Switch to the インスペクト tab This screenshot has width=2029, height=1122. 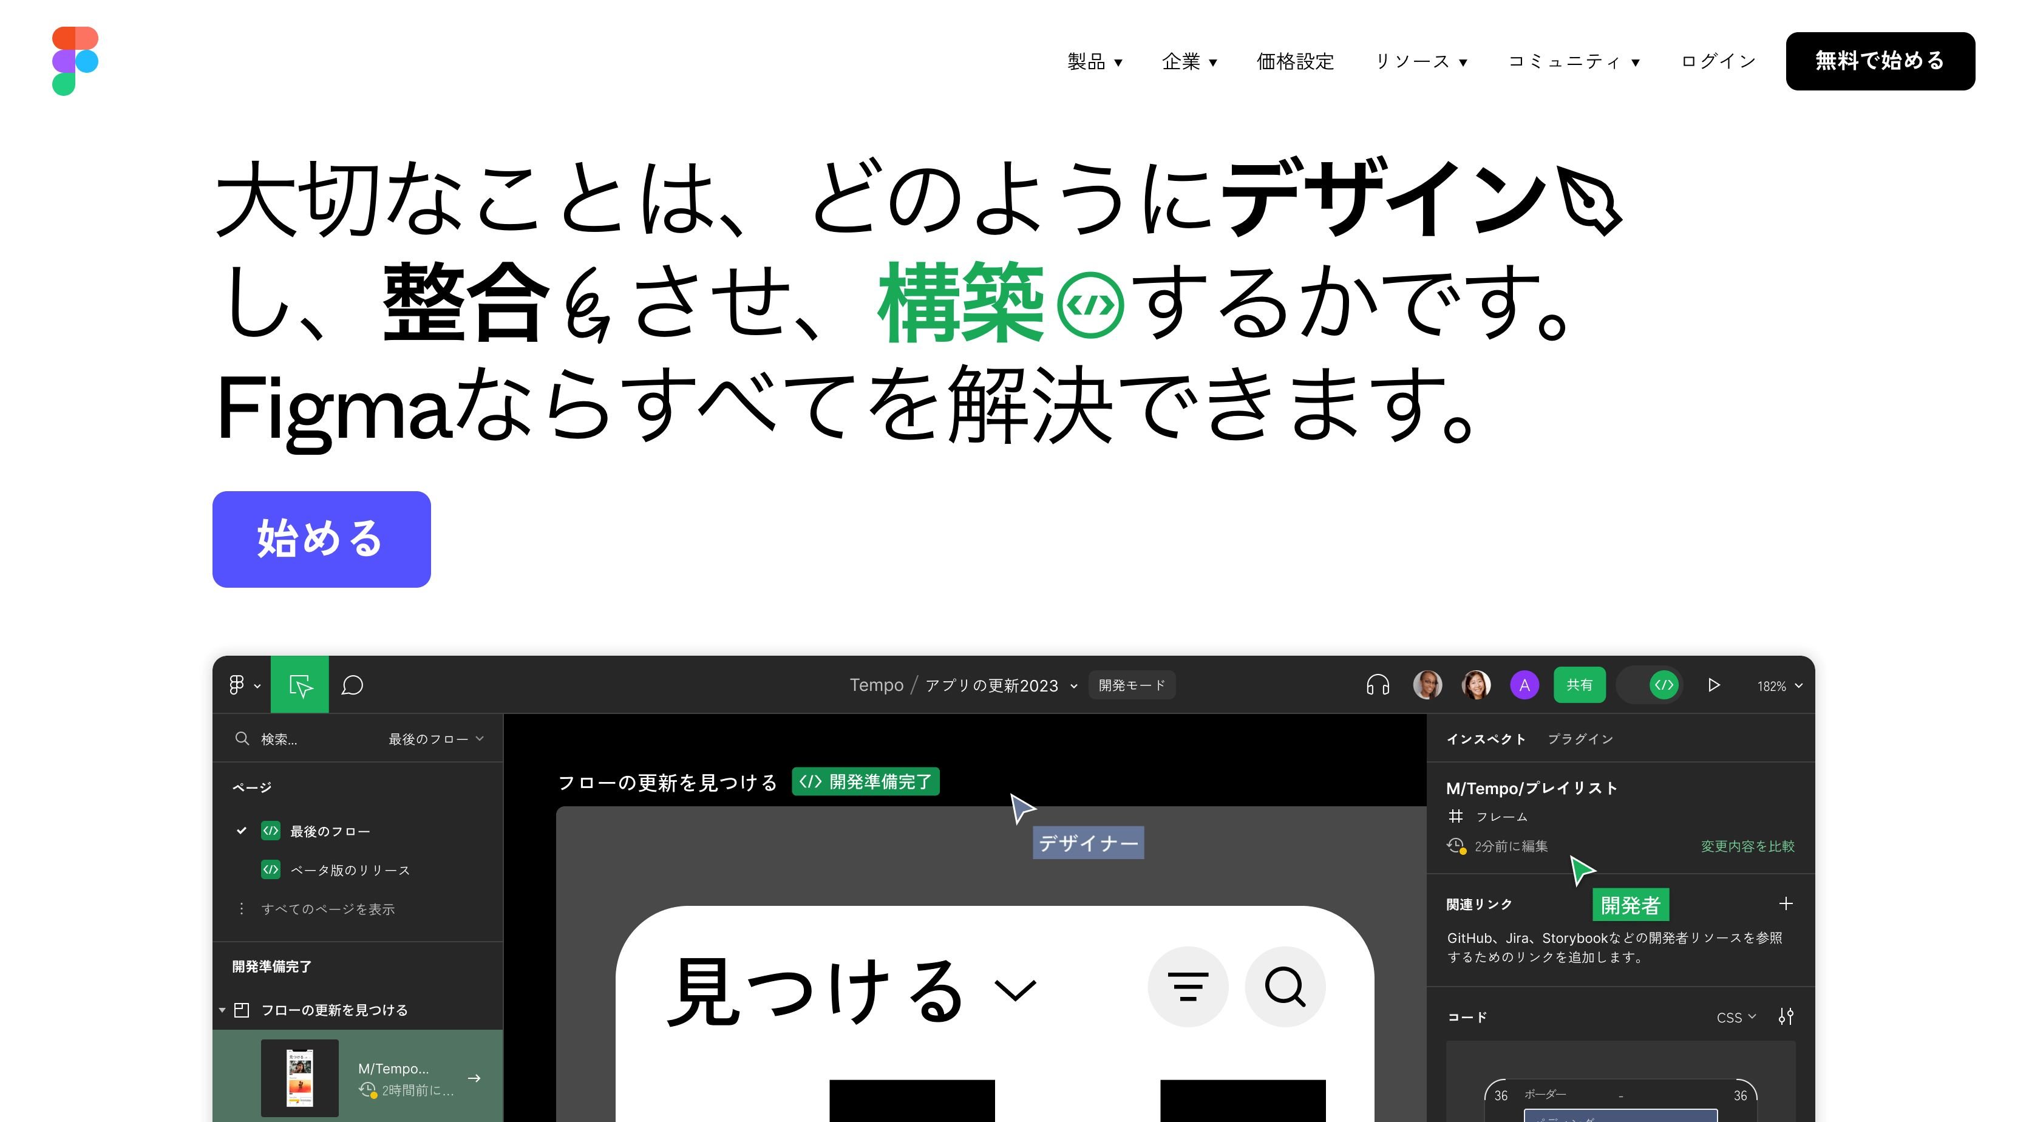(x=1486, y=738)
